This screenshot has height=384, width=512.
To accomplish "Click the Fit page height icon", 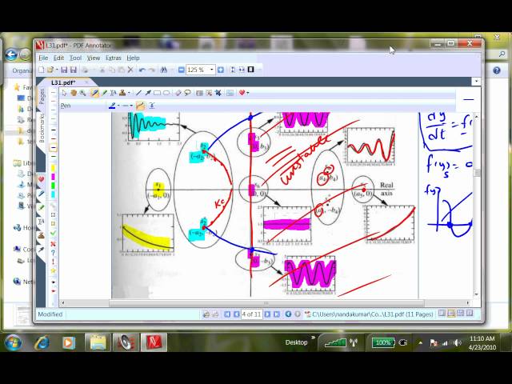I will 233,70.
